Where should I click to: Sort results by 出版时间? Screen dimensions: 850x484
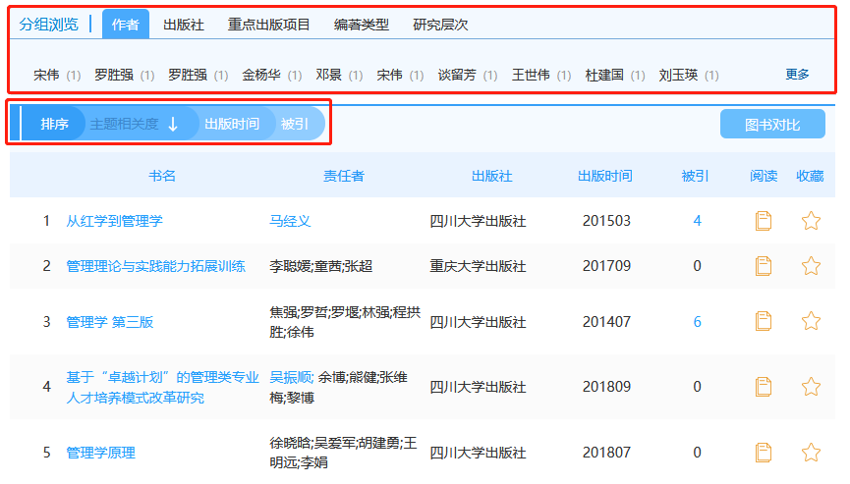click(x=232, y=124)
